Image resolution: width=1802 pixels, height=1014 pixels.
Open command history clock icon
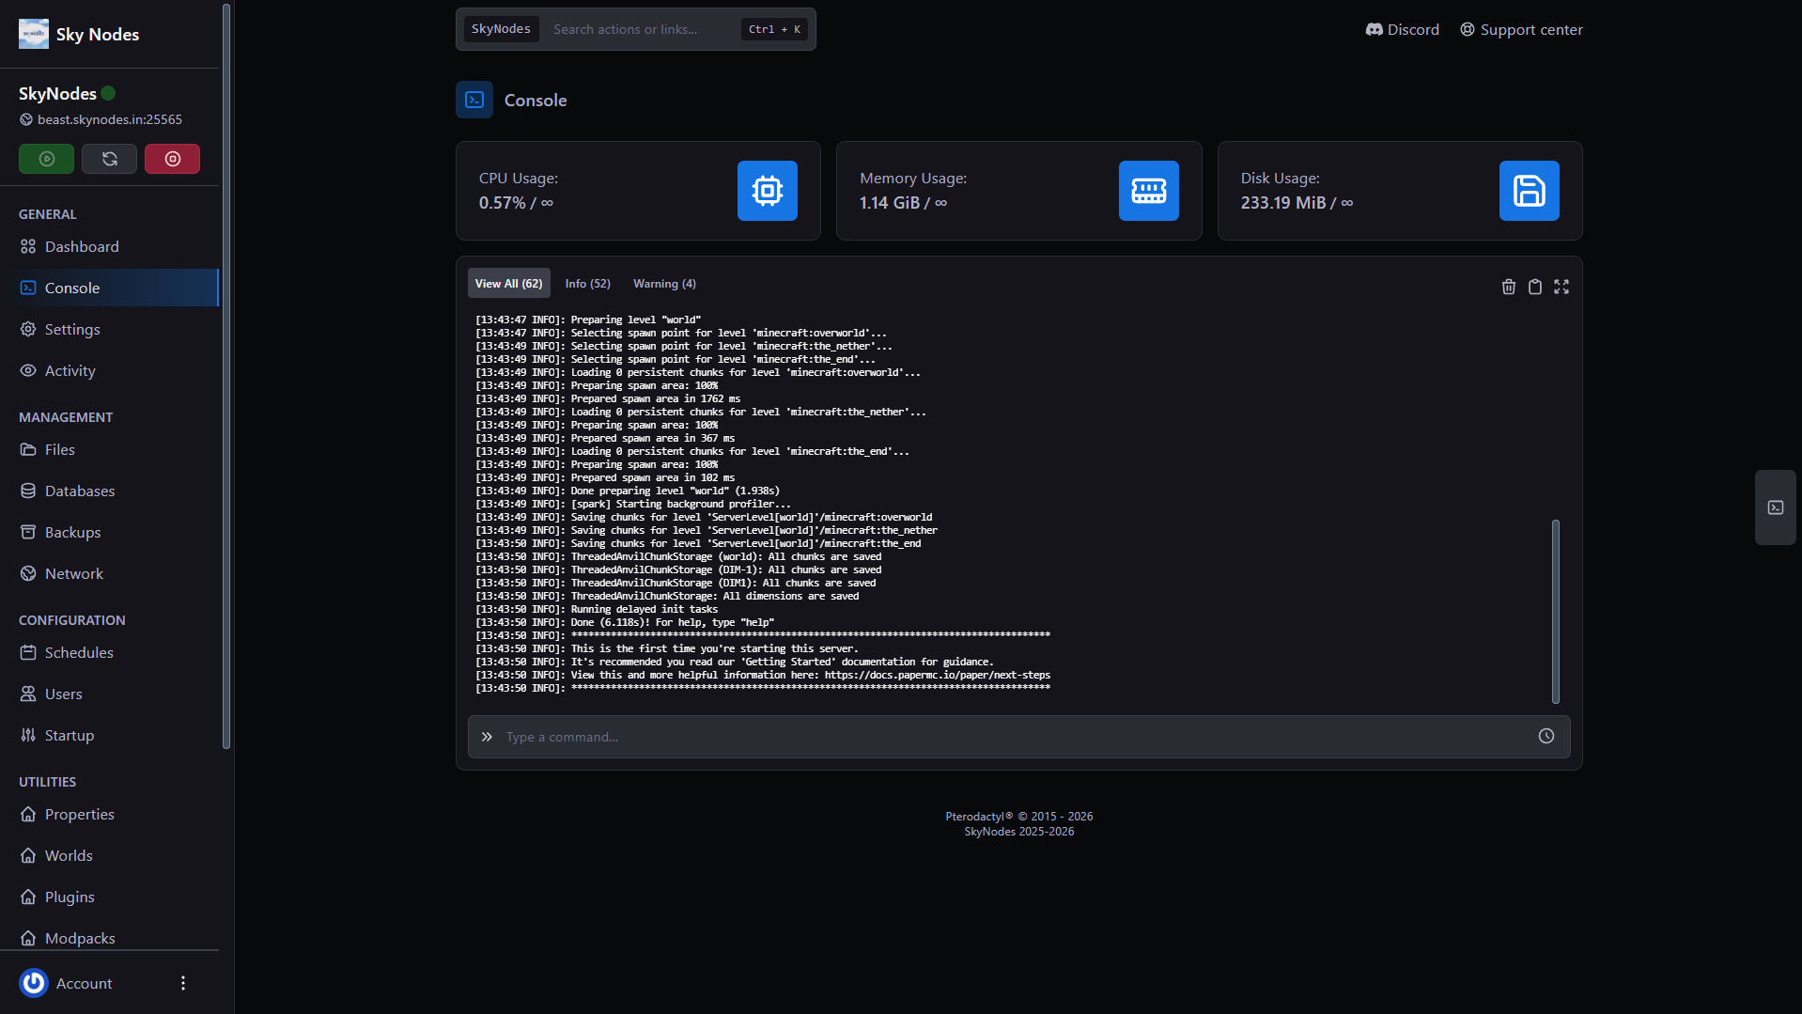tap(1546, 736)
